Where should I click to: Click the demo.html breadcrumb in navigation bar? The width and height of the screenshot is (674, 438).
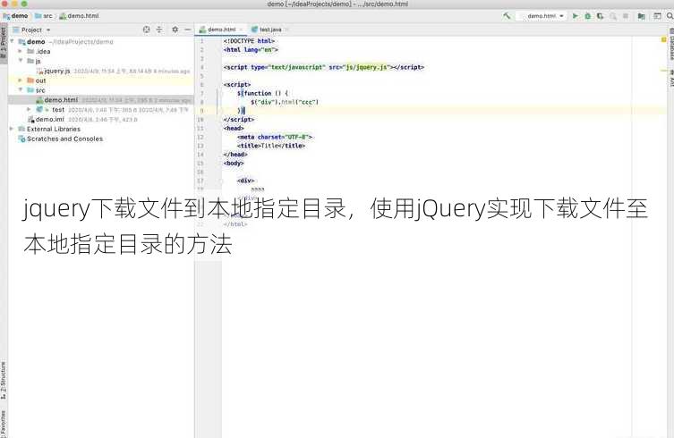79,16
